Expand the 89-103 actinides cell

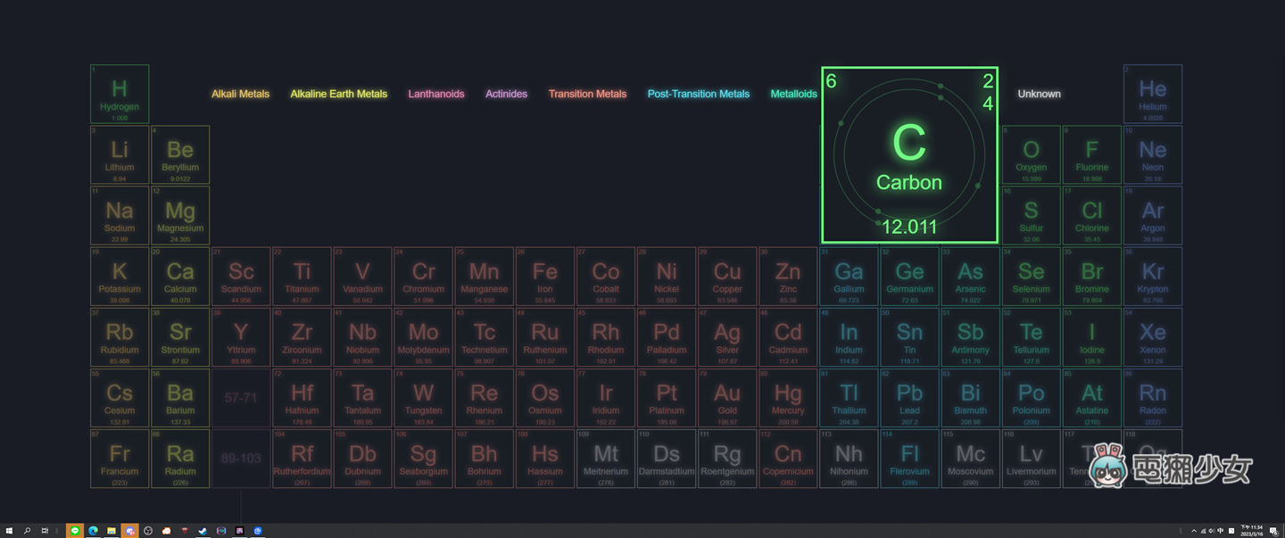(x=241, y=458)
